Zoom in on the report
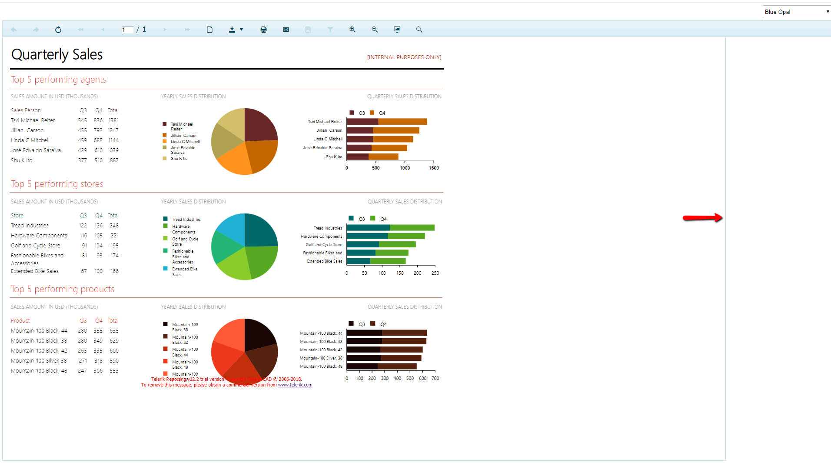The height and width of the screenshot is (463, 831). 352,30
